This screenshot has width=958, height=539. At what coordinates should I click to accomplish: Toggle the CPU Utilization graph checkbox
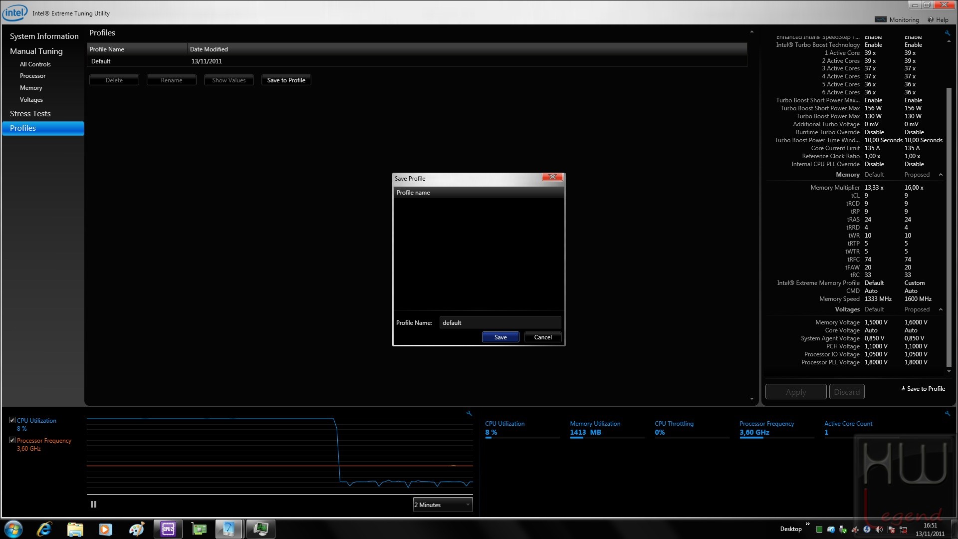coord(12,420)
